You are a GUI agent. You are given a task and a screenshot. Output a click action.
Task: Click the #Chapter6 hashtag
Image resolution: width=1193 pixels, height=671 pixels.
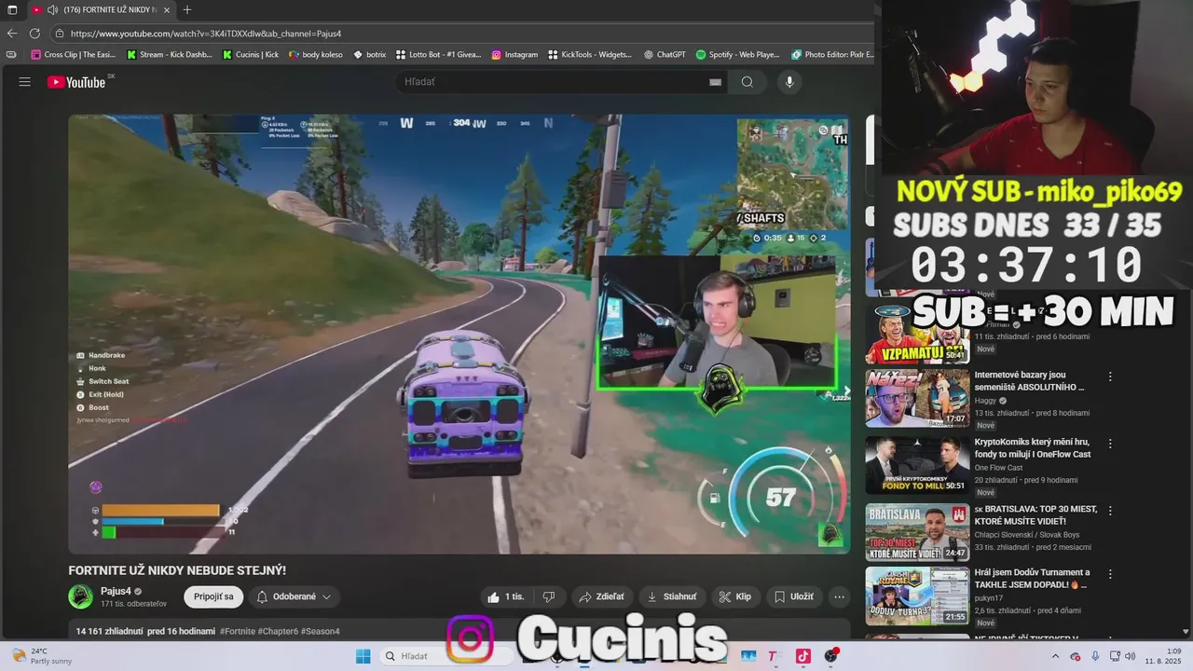[x=278, y=631]
